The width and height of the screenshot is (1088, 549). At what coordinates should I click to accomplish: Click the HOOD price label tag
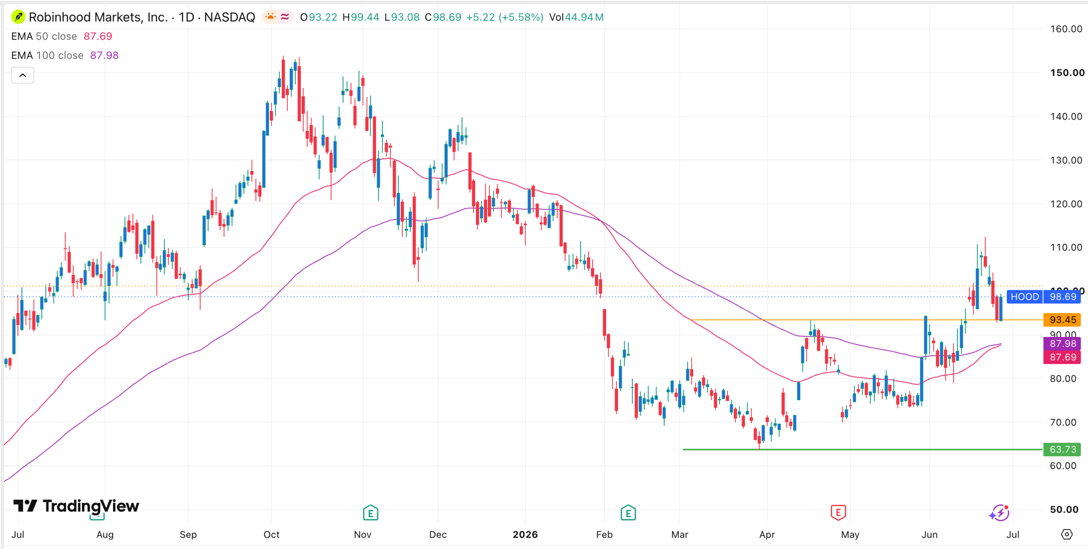[x=1025, y=297]
